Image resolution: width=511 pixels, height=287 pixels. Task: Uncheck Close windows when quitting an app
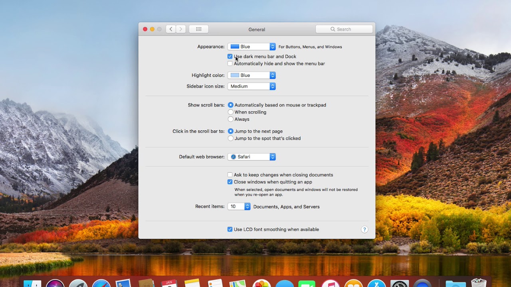coord(230,182)
